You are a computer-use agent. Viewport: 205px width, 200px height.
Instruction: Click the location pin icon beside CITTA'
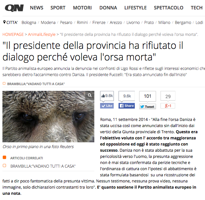[x=4, y=22]
